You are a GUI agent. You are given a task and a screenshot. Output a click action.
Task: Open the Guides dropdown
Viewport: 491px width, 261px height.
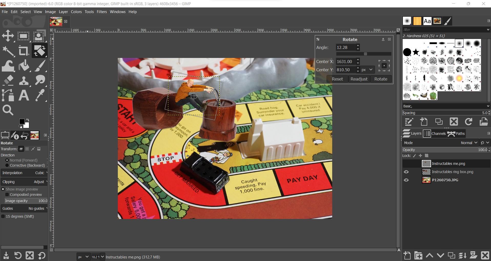point(24,208)
